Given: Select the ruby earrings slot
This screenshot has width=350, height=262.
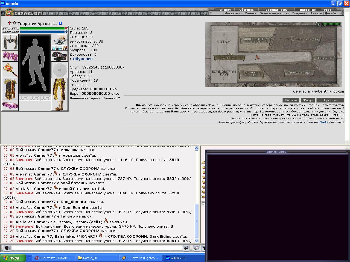Looking at the screenshot, I should pos(63,37).
